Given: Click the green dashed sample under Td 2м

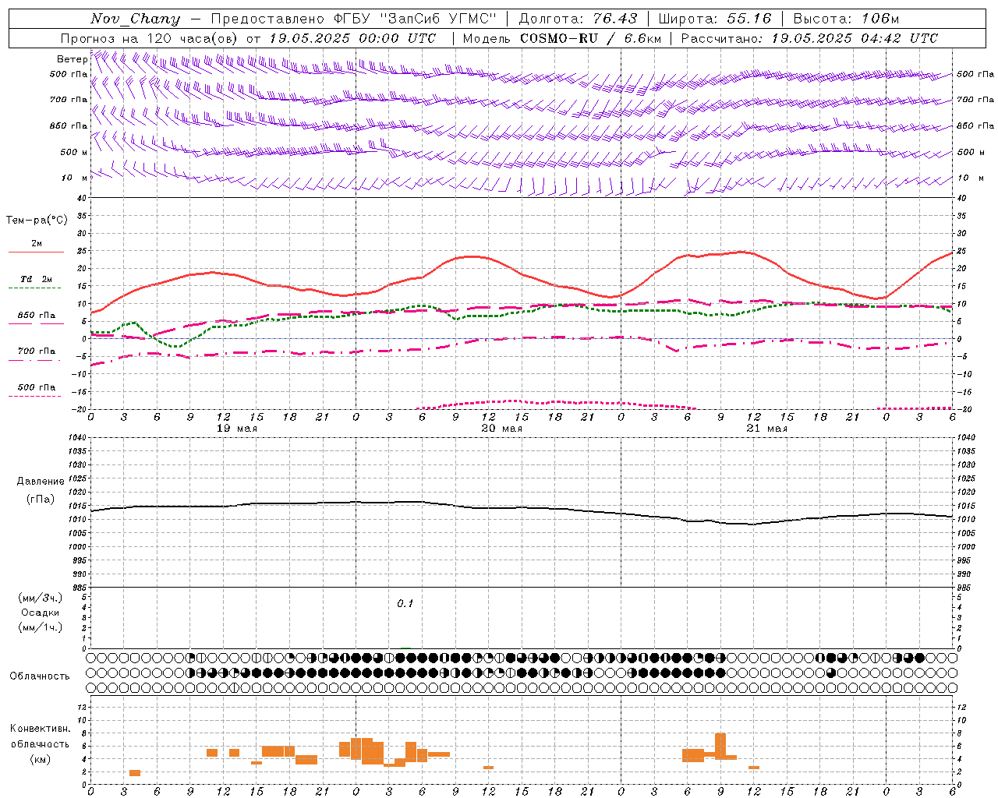Looking at the screenshot, I should tap(35, 288).
